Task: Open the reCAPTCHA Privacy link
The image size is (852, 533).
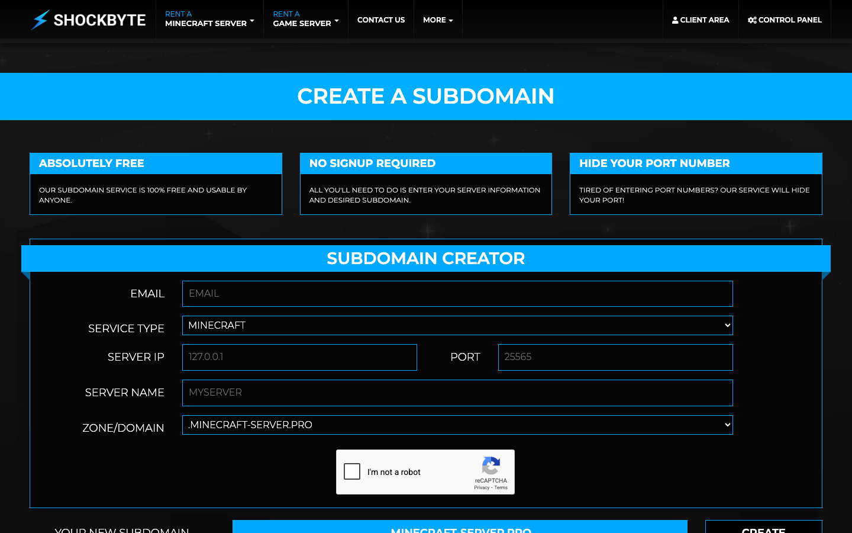Action: [481, 488]
